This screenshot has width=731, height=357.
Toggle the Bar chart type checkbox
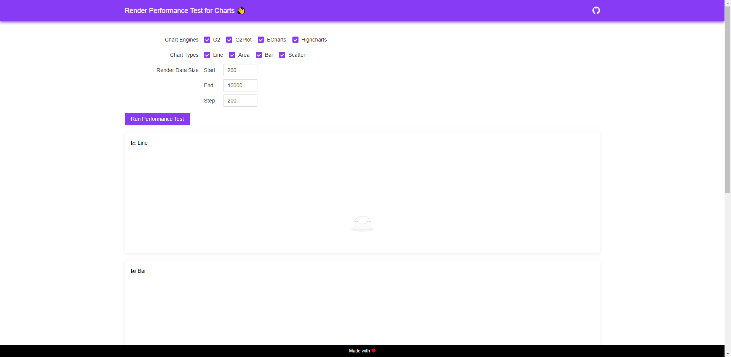(259, 55)
